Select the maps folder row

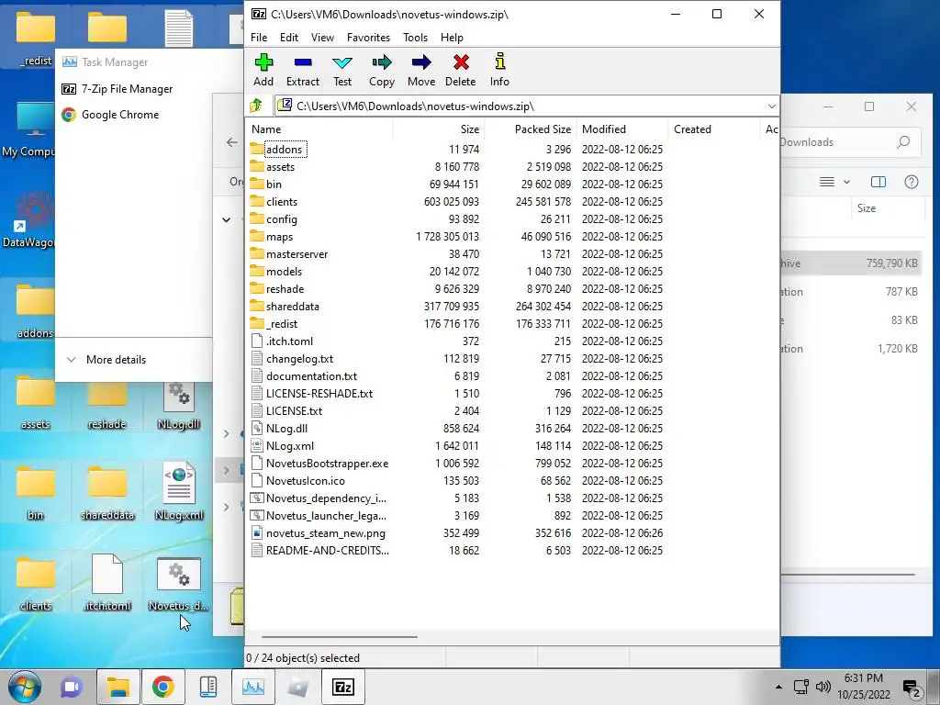pos(457,236)
